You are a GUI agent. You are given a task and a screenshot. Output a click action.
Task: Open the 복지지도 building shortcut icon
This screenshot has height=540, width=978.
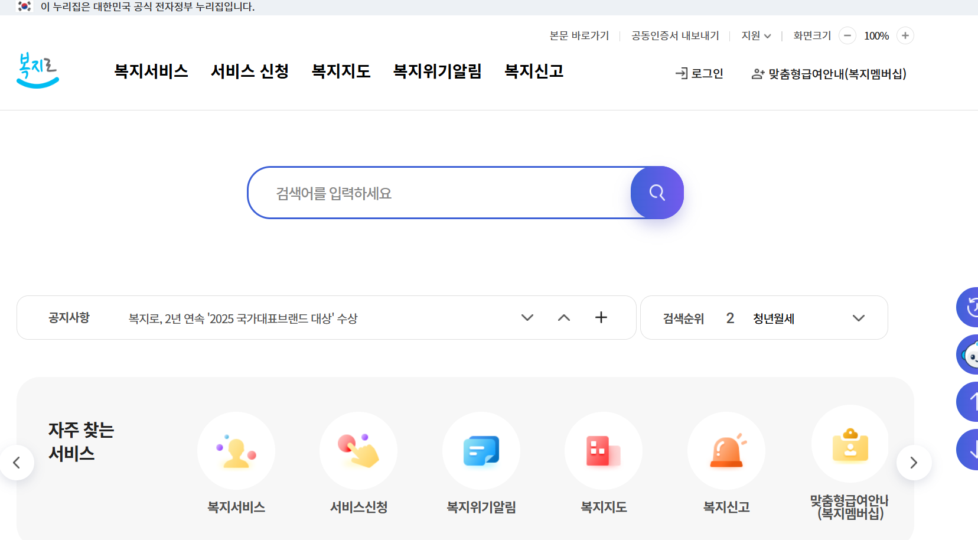604,451
